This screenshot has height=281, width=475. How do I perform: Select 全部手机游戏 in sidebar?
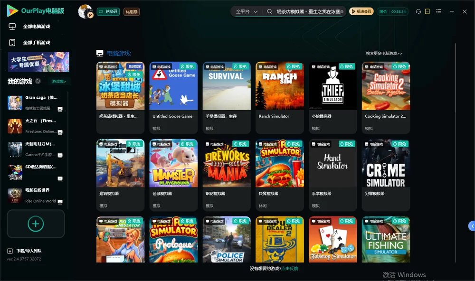37,42
